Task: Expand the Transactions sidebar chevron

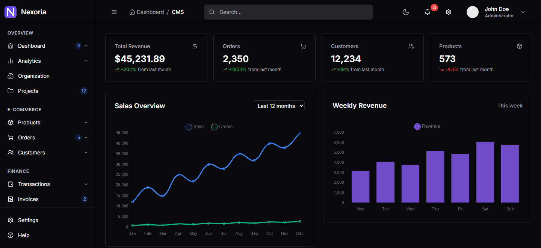Action: [x=86, y=184]
